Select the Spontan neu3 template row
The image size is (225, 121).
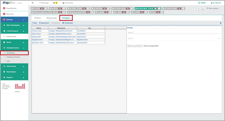click(68, 43)
